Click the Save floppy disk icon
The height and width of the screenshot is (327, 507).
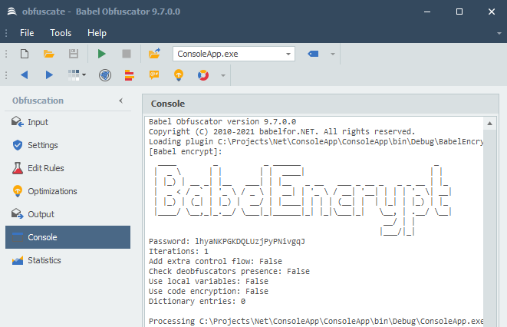74,54
